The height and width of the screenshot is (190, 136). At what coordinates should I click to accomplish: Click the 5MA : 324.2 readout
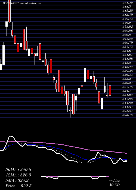point(17,180)
